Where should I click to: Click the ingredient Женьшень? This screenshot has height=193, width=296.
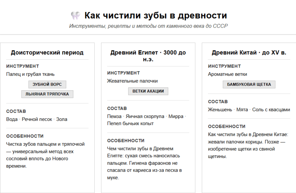(220, 110)
